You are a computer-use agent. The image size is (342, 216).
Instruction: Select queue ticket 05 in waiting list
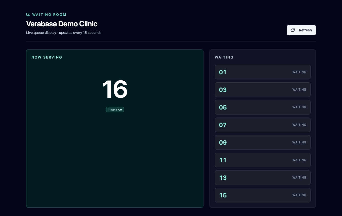pyautogui.click(x=263, y=107)
